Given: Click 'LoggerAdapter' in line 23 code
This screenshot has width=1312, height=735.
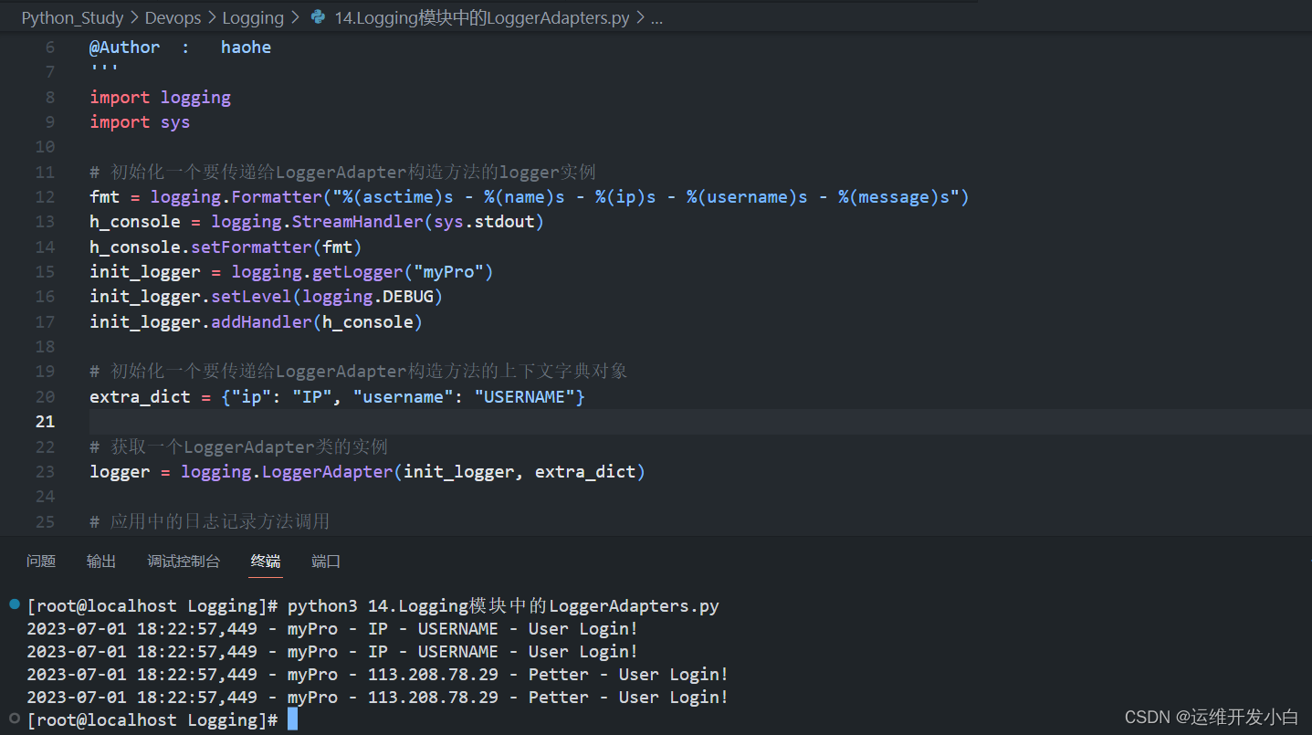Looking at the screenshot, I should pos(328,472).
